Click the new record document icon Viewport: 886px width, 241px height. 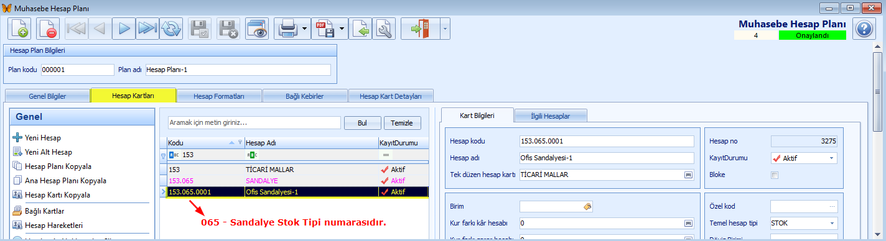[x=19, y=29]
